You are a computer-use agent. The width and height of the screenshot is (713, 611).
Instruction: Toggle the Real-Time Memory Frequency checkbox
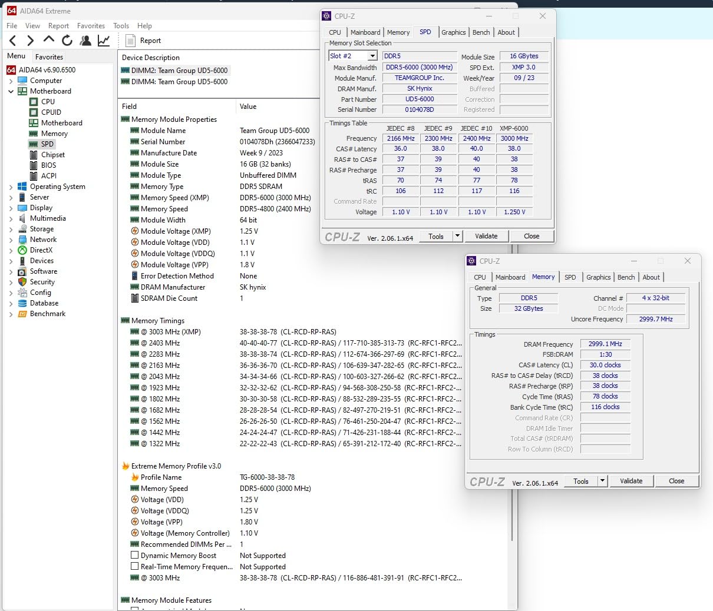tap(135, 566)
